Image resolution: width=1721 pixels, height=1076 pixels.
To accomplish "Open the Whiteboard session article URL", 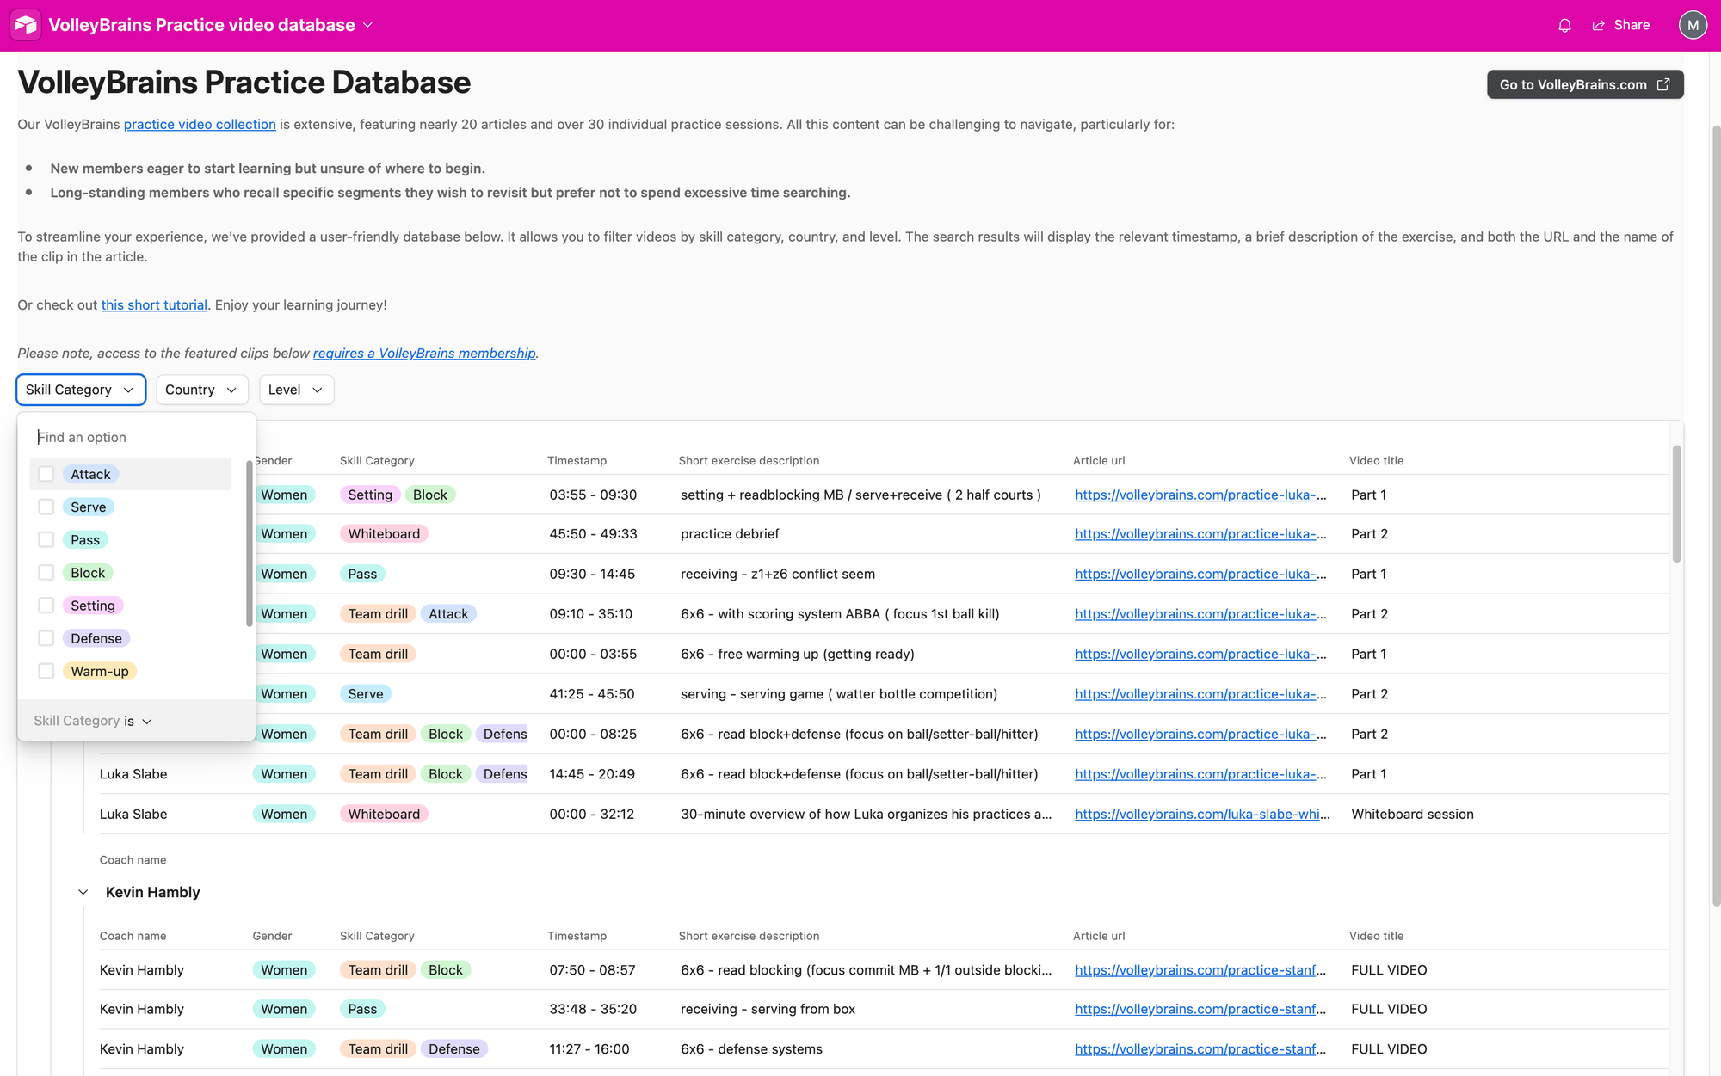I will (x=1201, y=814).
